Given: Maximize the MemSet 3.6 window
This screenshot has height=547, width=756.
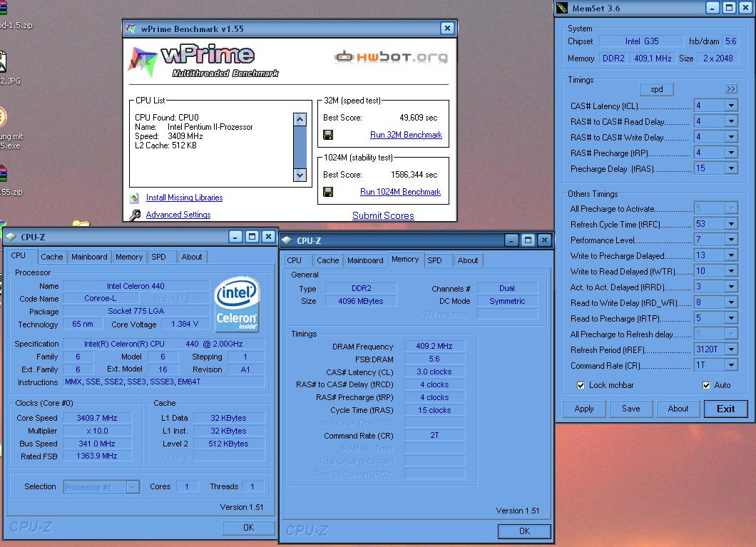Looking at the screenshot, I should click(729, 8).
